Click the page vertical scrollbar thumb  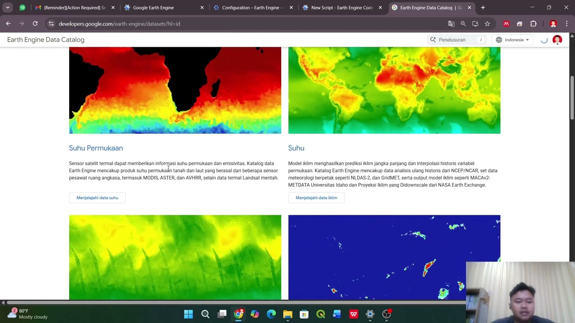point(572,98)
